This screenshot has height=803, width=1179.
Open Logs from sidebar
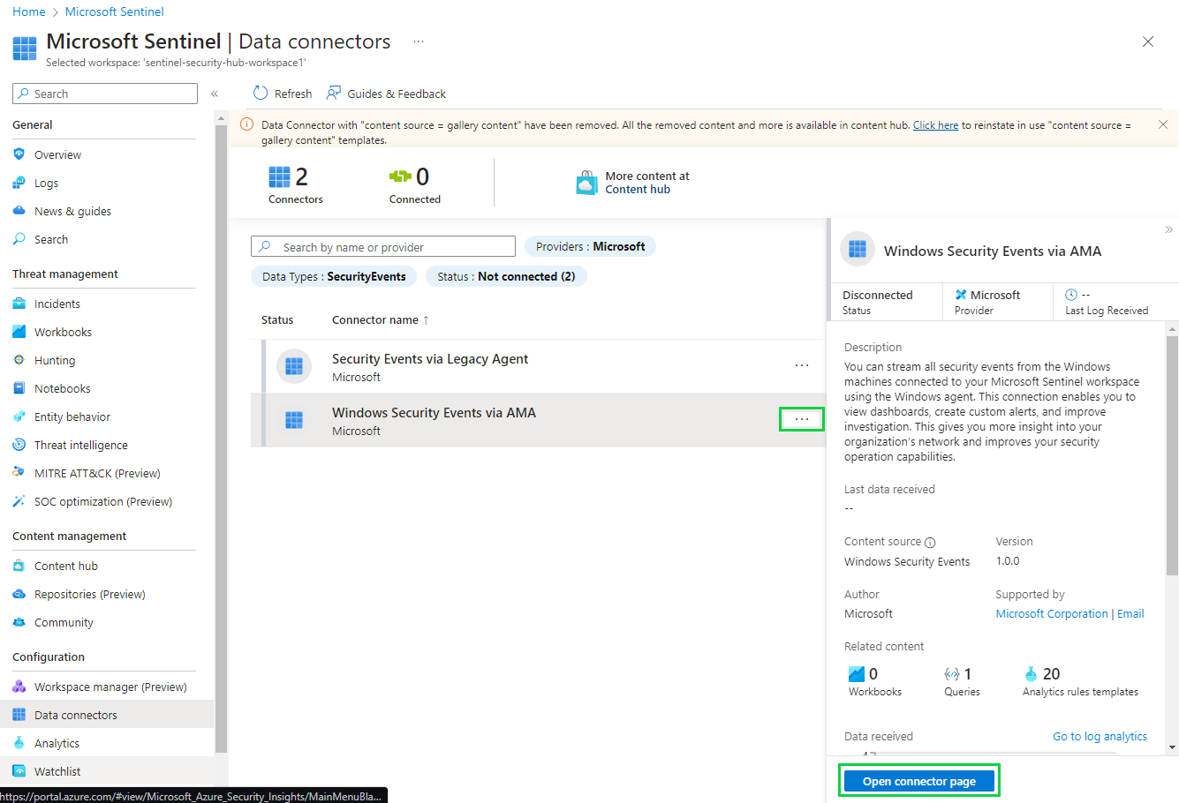46,183
